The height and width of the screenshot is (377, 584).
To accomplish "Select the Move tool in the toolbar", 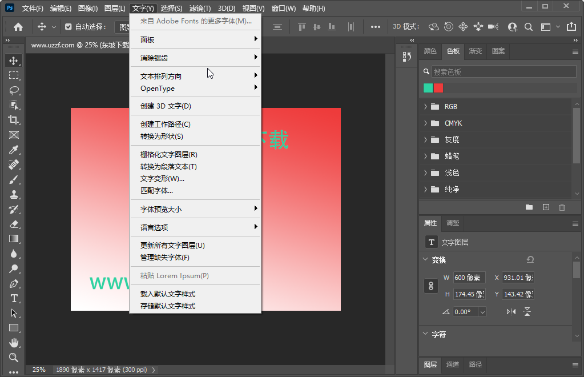I will tap(13, 60).
